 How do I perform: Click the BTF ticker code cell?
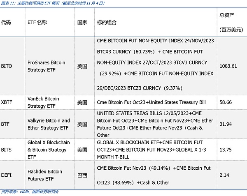5,124
